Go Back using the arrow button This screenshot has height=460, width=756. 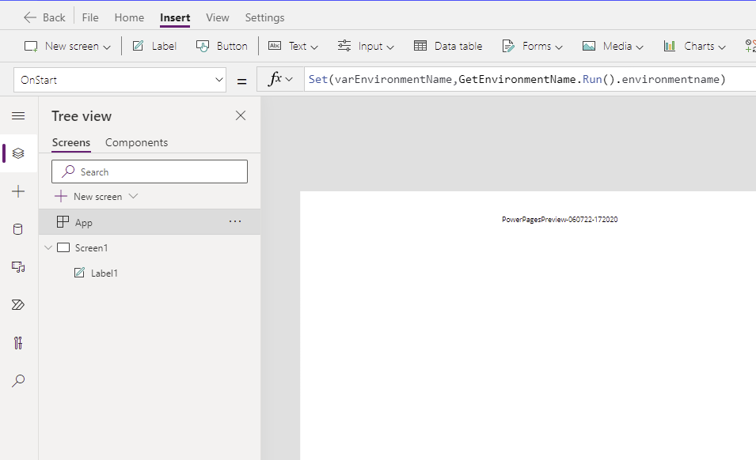tap(44, 18)
